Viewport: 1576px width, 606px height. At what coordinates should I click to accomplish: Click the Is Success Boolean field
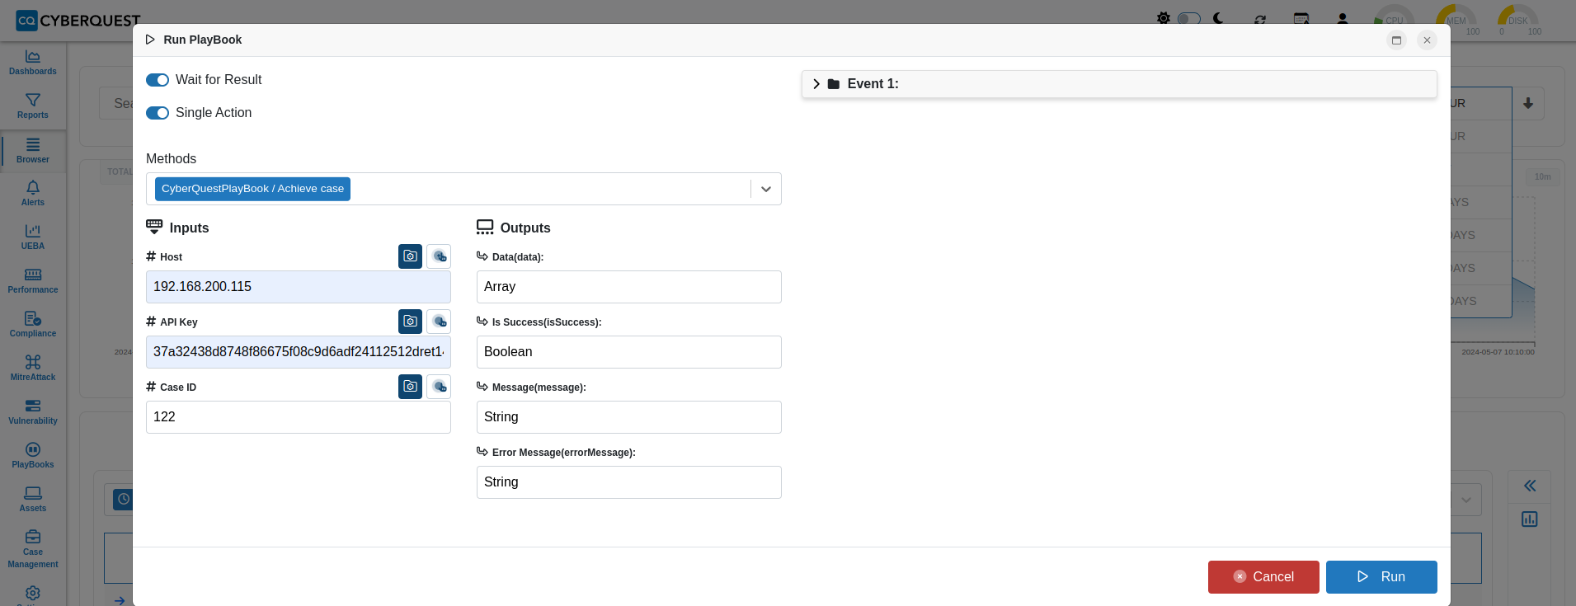click(x=629, y=352)
